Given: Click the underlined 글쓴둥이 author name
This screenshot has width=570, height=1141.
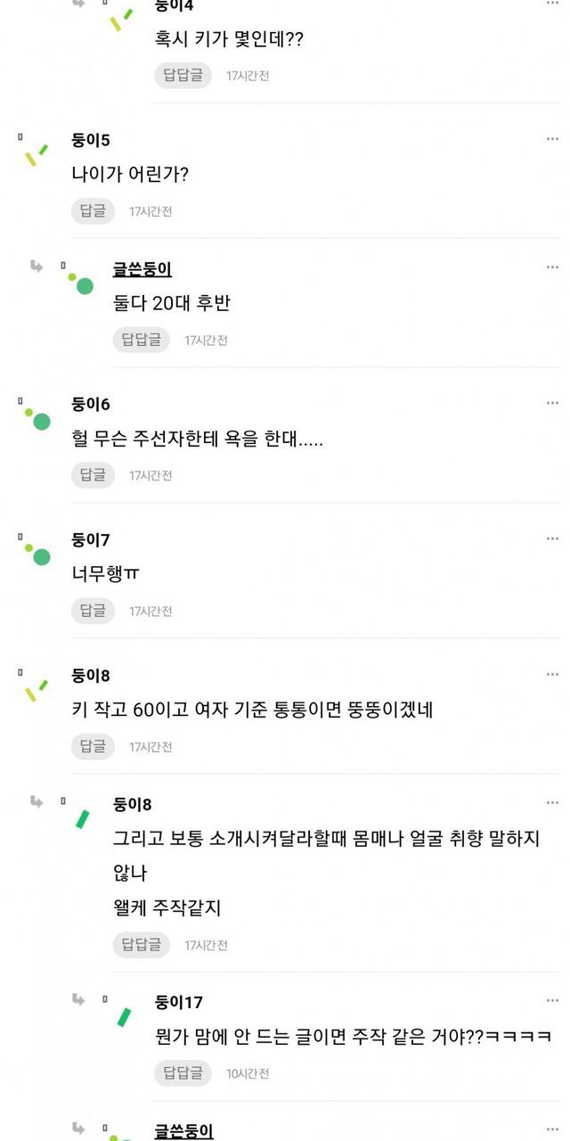Looking at the screenshot, I should tap(142, 268).
